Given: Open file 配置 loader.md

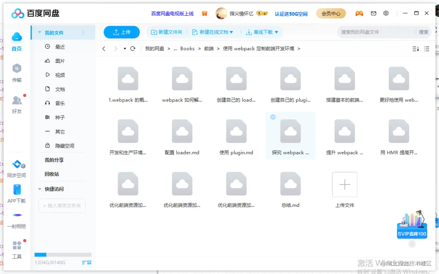Looking at the screenshot, I should click(182, 137).
